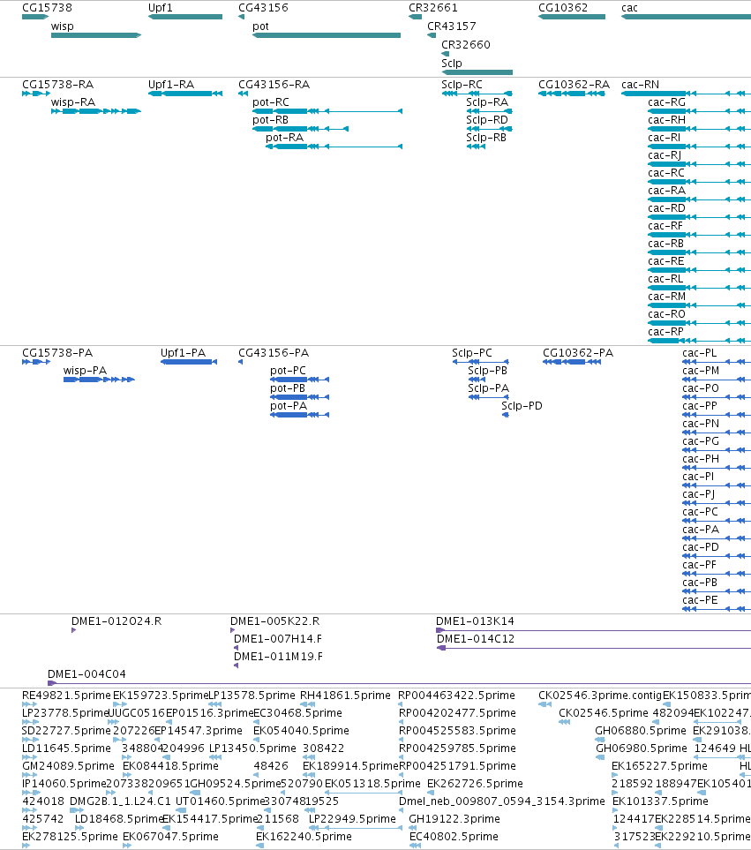Open the DME1-011M19.F BAC label
Image resolution: width=751 pixels, height=850 pixels.
pyautogui.click(x=278, y=657)
